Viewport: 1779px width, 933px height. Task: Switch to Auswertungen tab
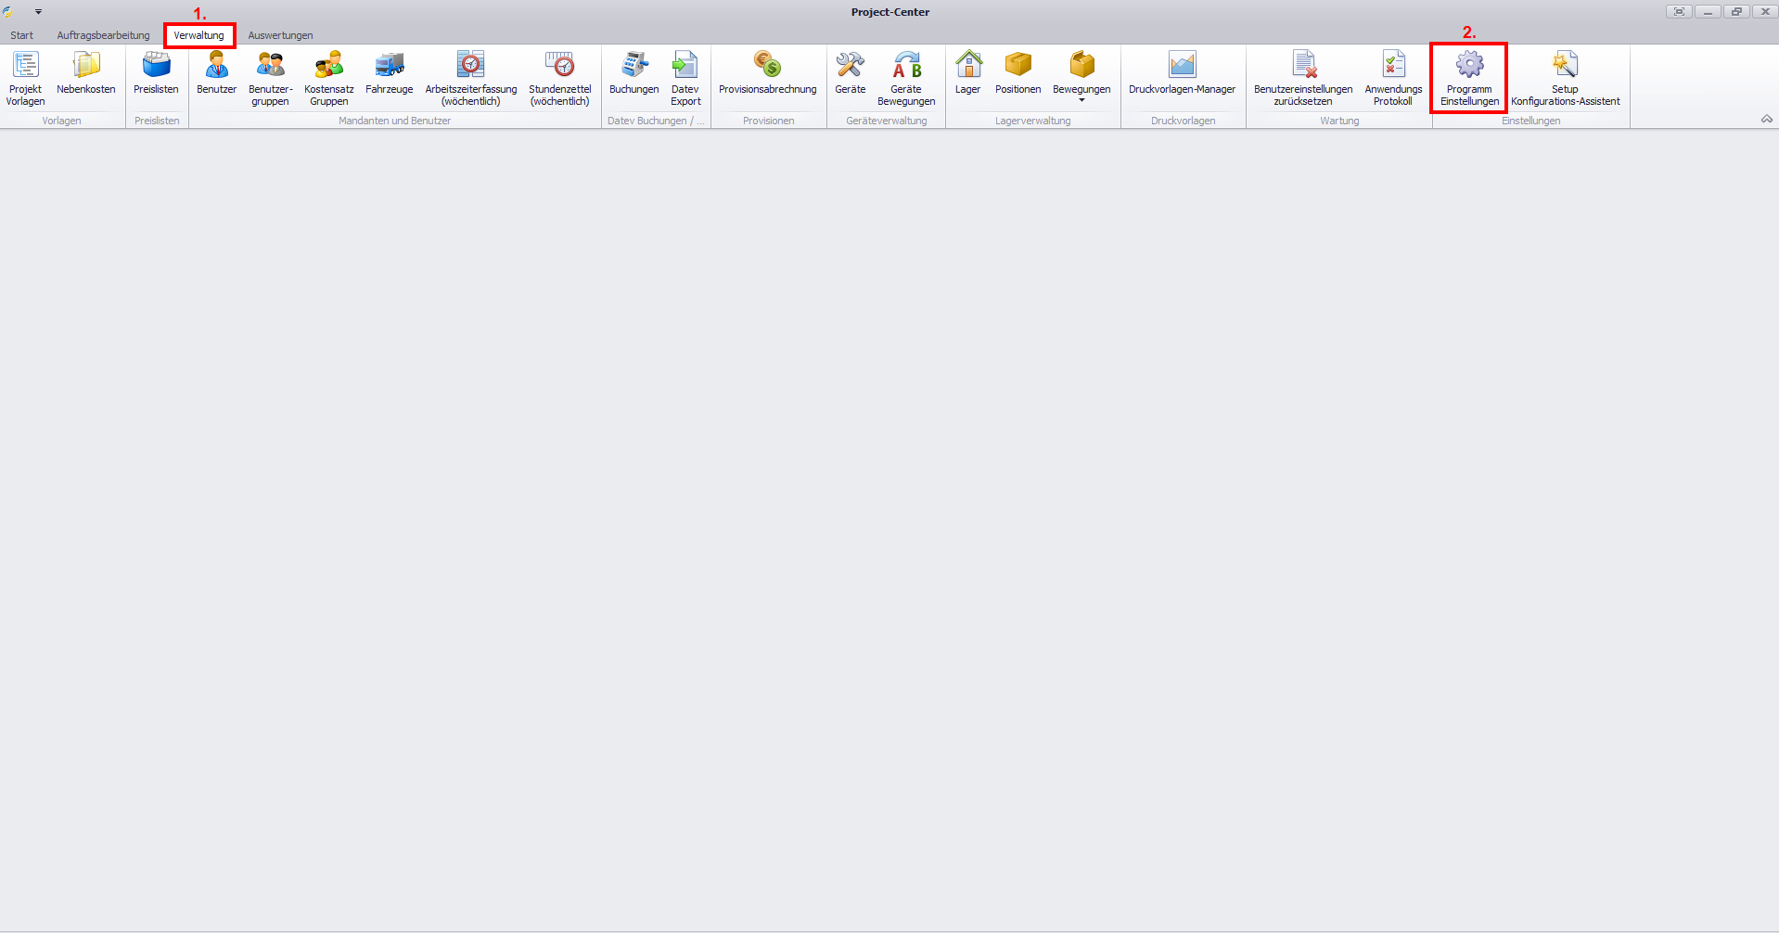(x=280, y=35)
